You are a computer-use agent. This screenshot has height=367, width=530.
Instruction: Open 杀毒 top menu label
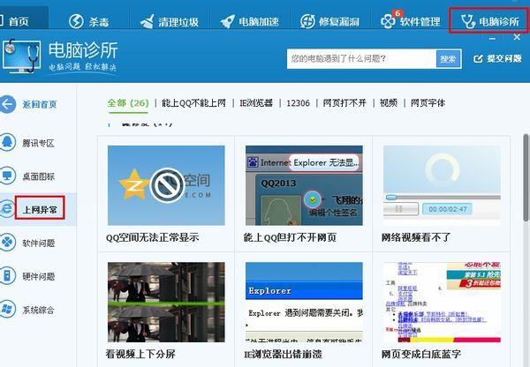99,22
